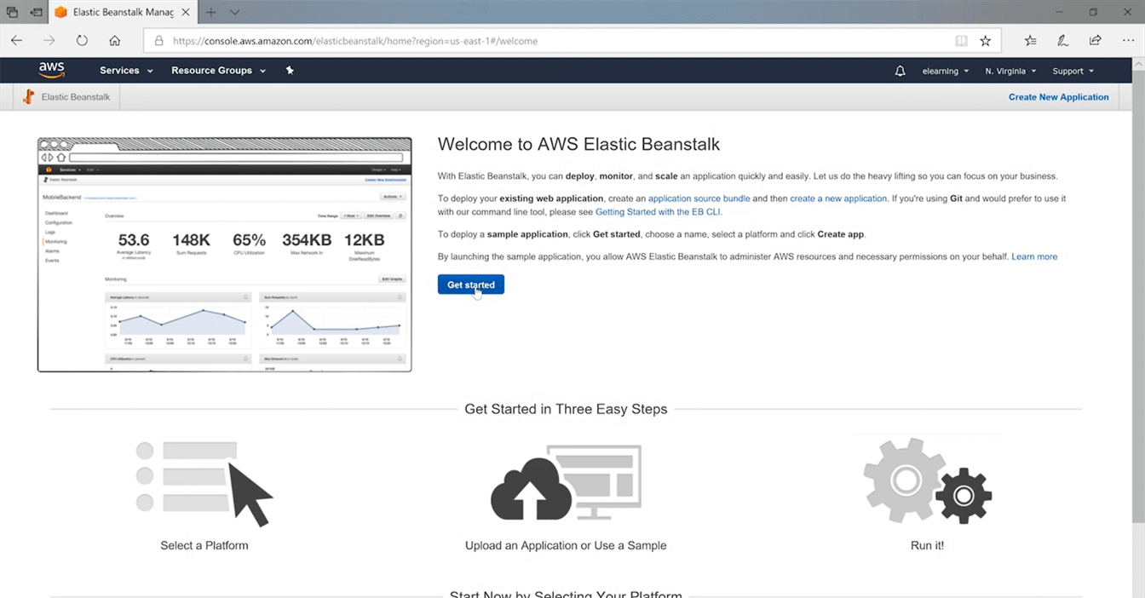
Task: Click the browser share icon
Action: click(x=1096, y=41)
